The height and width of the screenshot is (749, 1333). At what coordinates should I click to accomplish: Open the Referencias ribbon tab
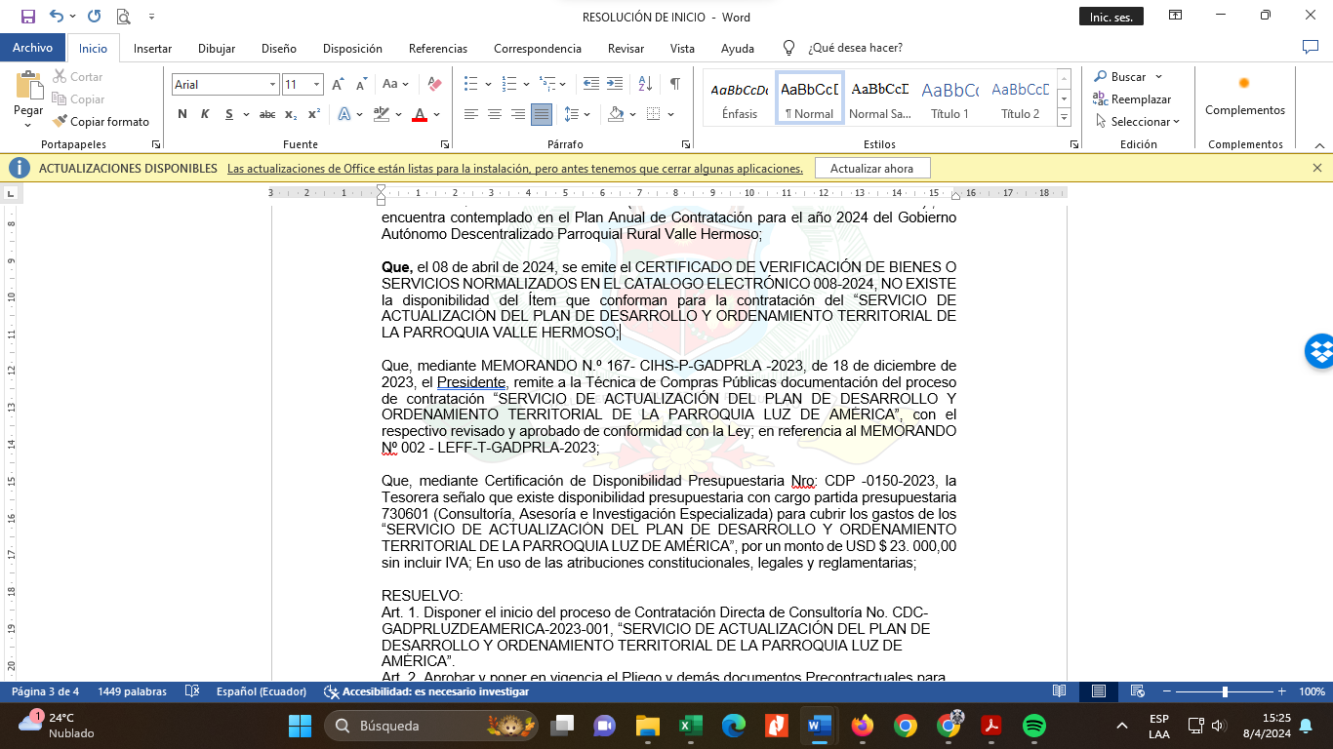tap(437, 49)
